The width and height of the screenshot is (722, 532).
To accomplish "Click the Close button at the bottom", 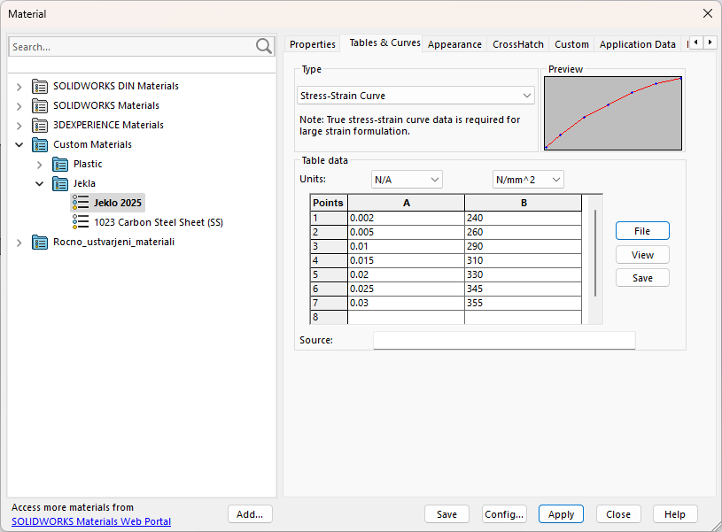I will (618, 514).
